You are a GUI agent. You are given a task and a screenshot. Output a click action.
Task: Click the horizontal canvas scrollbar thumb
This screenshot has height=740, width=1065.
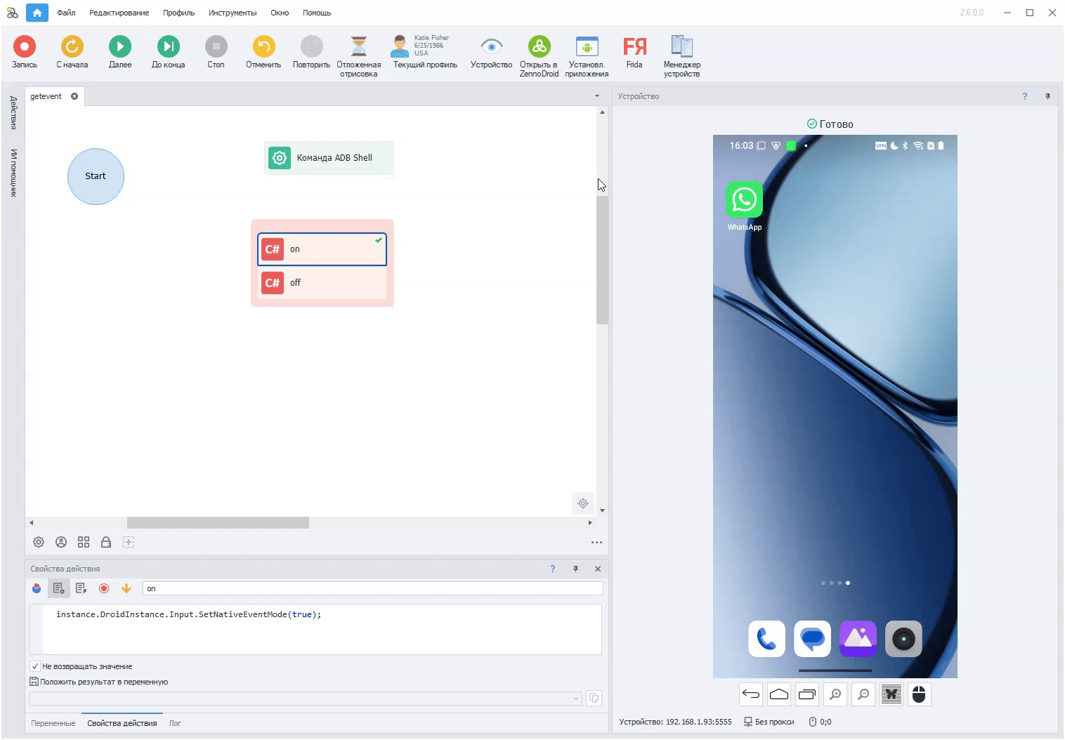[218, 522]
